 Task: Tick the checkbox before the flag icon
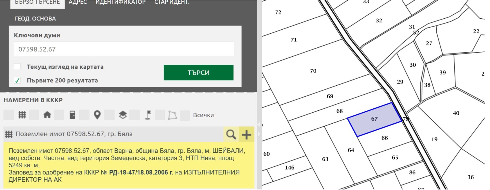click(x=134, y=115)
